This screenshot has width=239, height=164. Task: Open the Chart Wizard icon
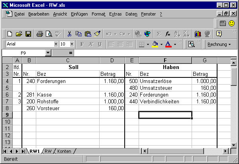pos(198,34)
